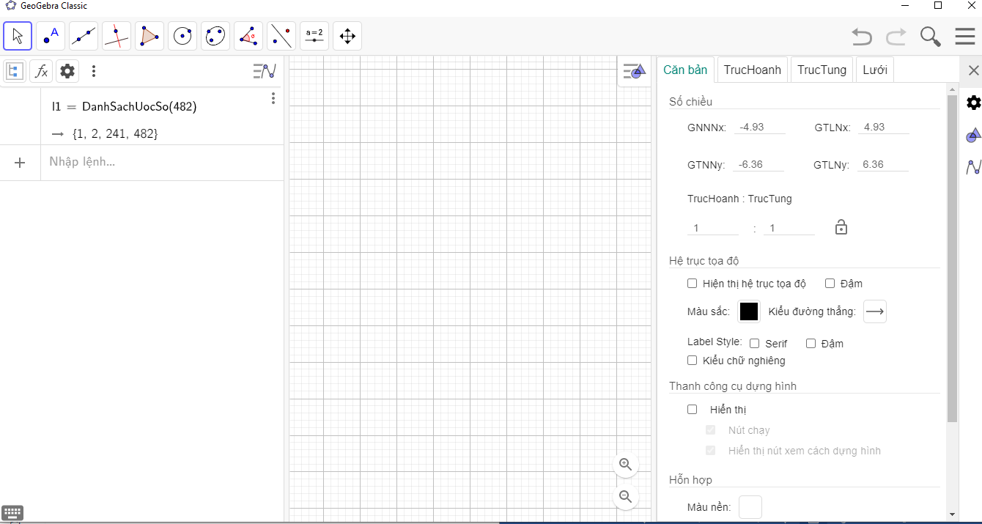Click the Undo arrow

(x=862, y=37)
